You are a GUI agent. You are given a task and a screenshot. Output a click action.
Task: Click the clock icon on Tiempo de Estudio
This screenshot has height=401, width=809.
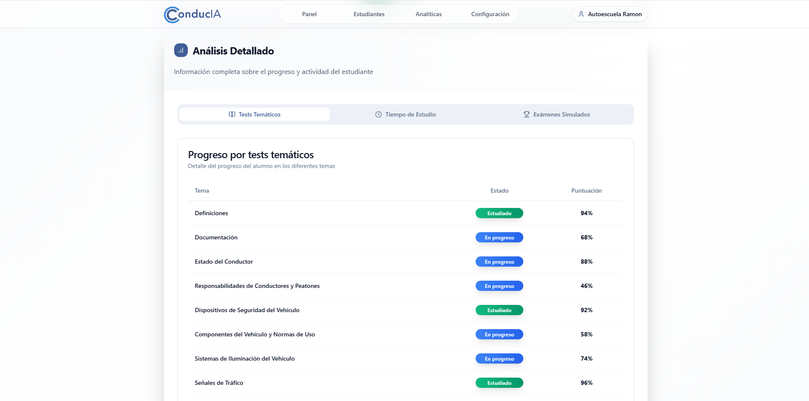click(378, 114)
